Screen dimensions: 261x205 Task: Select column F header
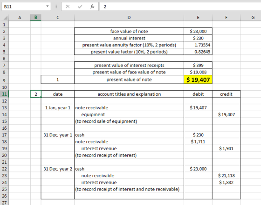click(226, 17)
